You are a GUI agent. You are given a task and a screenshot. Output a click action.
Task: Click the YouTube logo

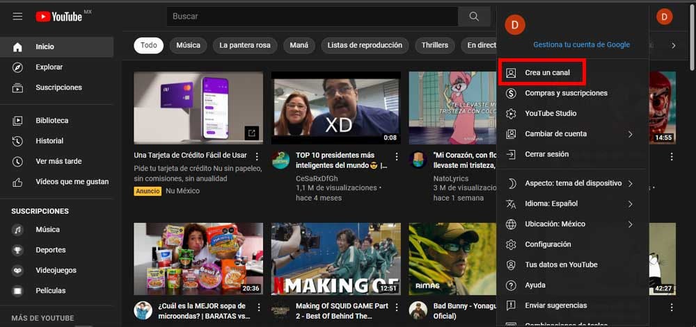point(59,16)
